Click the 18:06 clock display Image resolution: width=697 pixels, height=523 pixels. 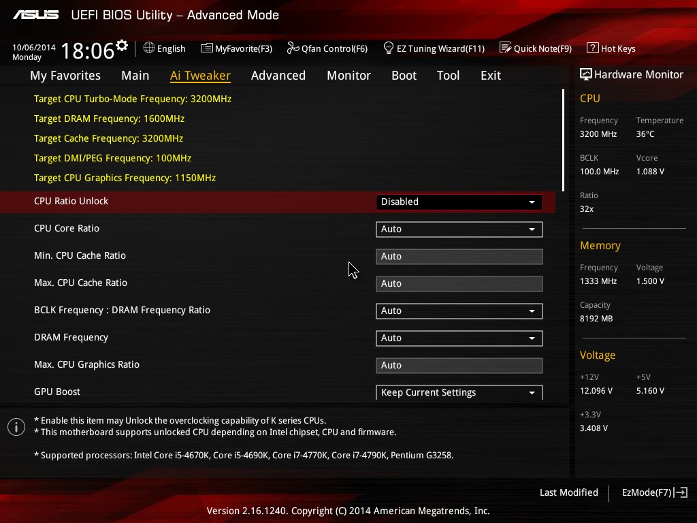88,50
